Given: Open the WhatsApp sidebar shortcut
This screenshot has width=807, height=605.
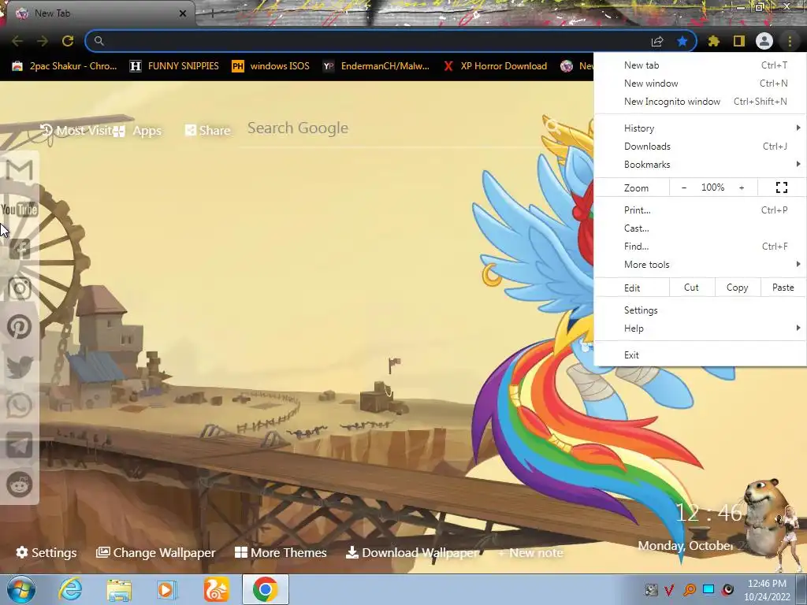Looking at the screenshot, I should click(20, 406).
